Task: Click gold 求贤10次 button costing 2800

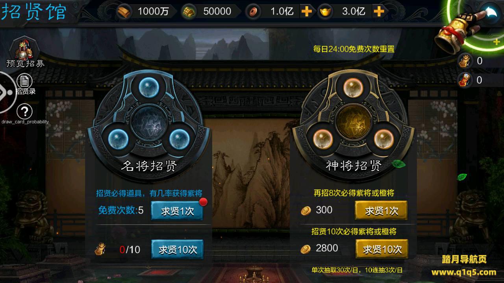Action: click(382, 249)
